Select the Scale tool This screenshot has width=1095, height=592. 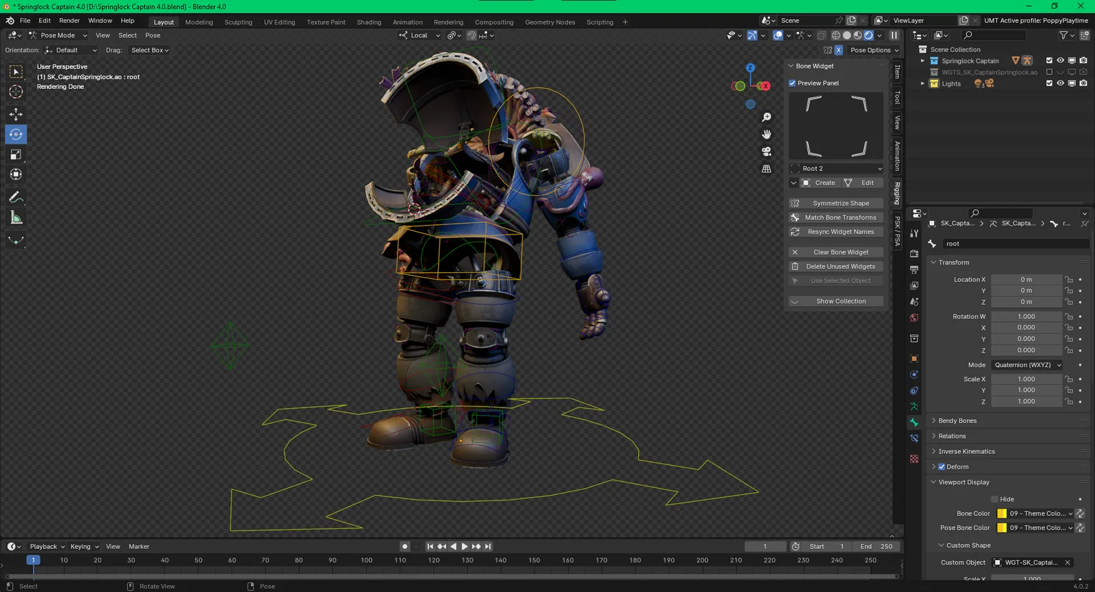16,154
